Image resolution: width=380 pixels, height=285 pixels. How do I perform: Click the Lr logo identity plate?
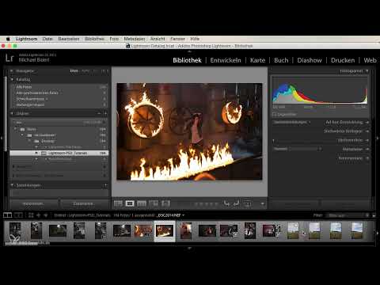click(x=9, y=58)
